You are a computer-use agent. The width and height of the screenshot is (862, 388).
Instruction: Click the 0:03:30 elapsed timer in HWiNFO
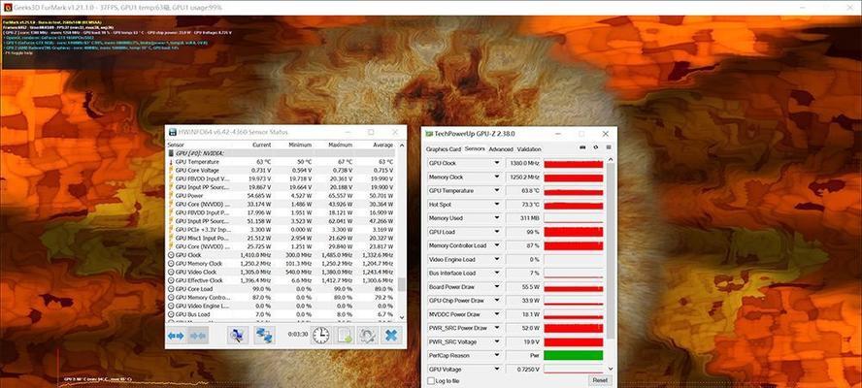(x=296, y=335)
